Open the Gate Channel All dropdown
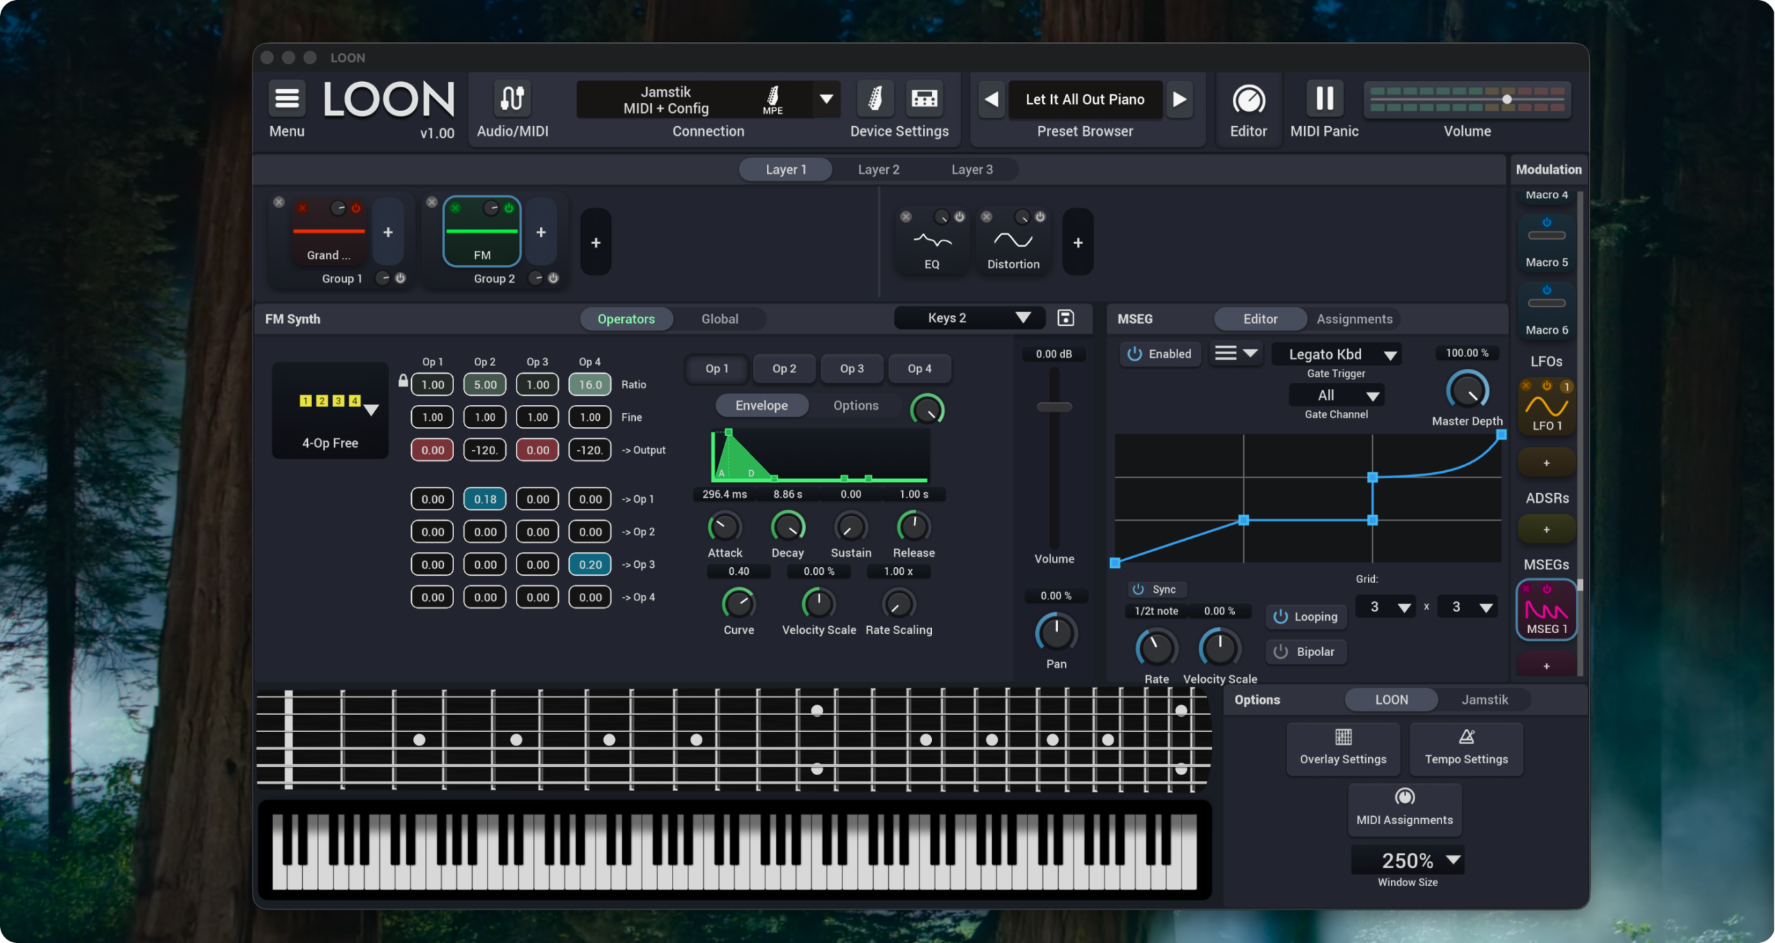The image size is (1775, 943). (1336, 395)
